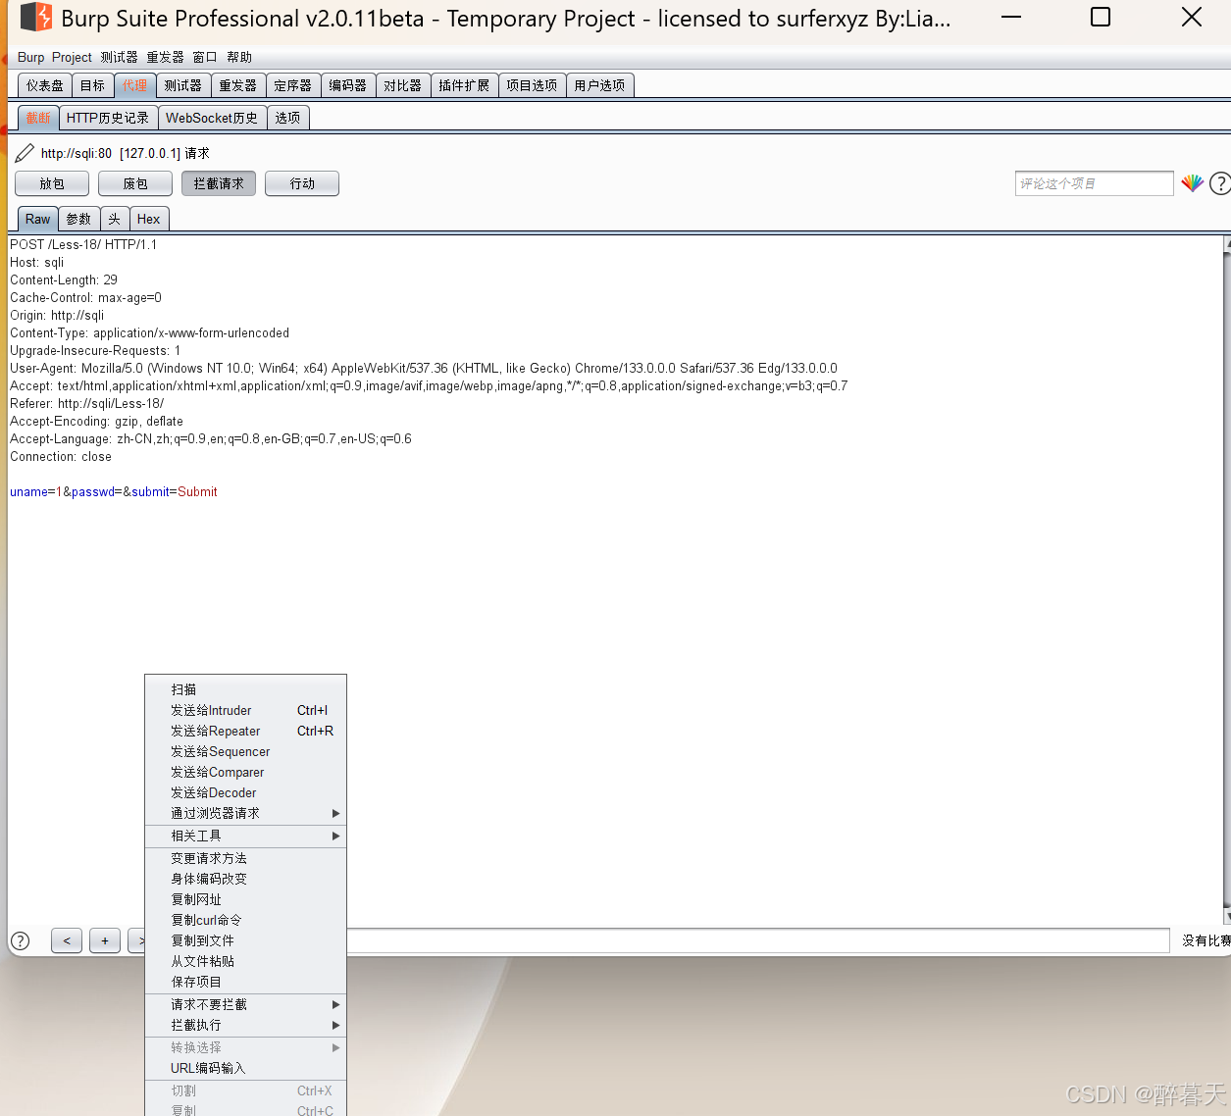Click the Referer: http://sqli/Less-18/ header line
The height and width of the screenshot is (1116, 1231).
pyautogui.click(x=87, y=404)
